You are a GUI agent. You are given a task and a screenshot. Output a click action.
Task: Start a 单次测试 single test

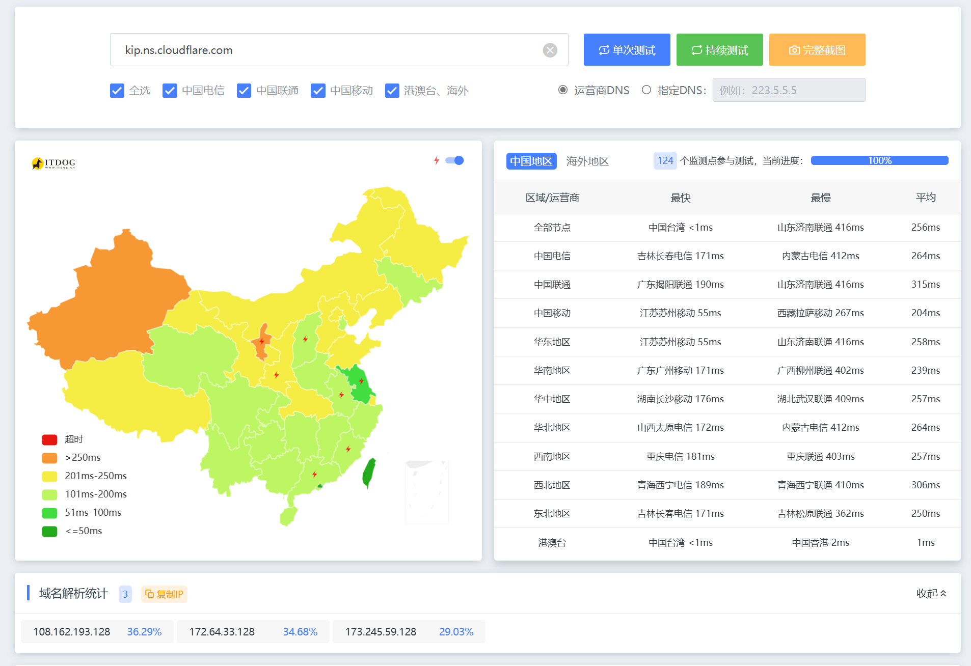click(627, 50)
